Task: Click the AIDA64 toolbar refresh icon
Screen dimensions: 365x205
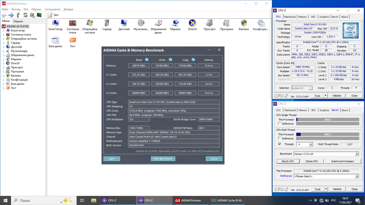Action: tap(25, 15)
